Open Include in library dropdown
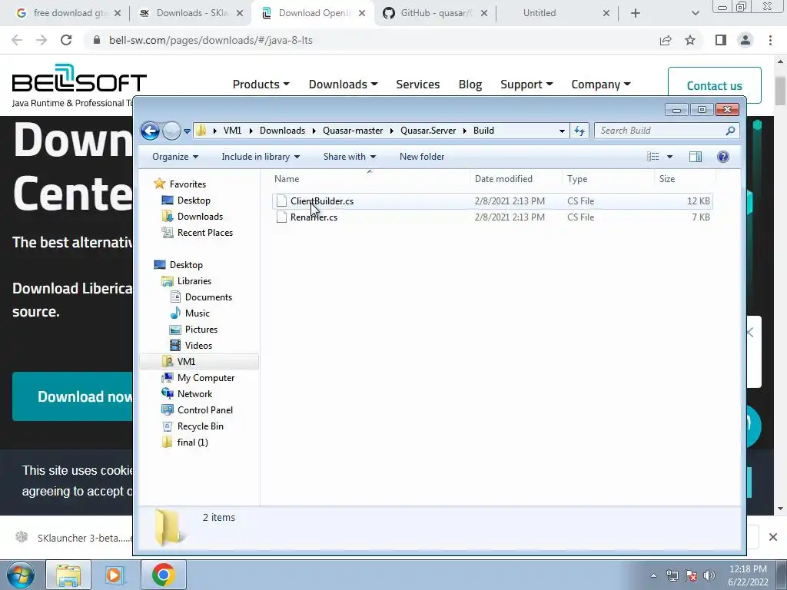 click(x=261, y=157)
